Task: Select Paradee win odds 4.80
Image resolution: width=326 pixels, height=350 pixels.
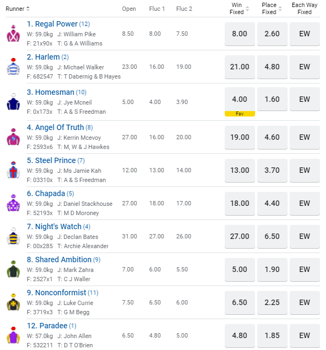Action: 239,335
